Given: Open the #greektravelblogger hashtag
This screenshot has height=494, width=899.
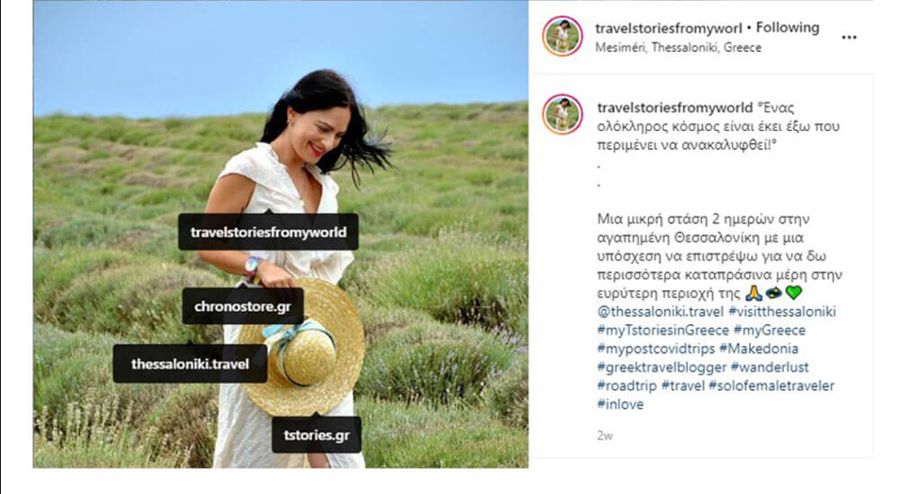Looking at the screenshot, I should coord(662,367).
